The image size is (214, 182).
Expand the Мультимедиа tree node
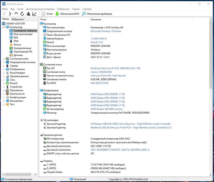[4, 73]
